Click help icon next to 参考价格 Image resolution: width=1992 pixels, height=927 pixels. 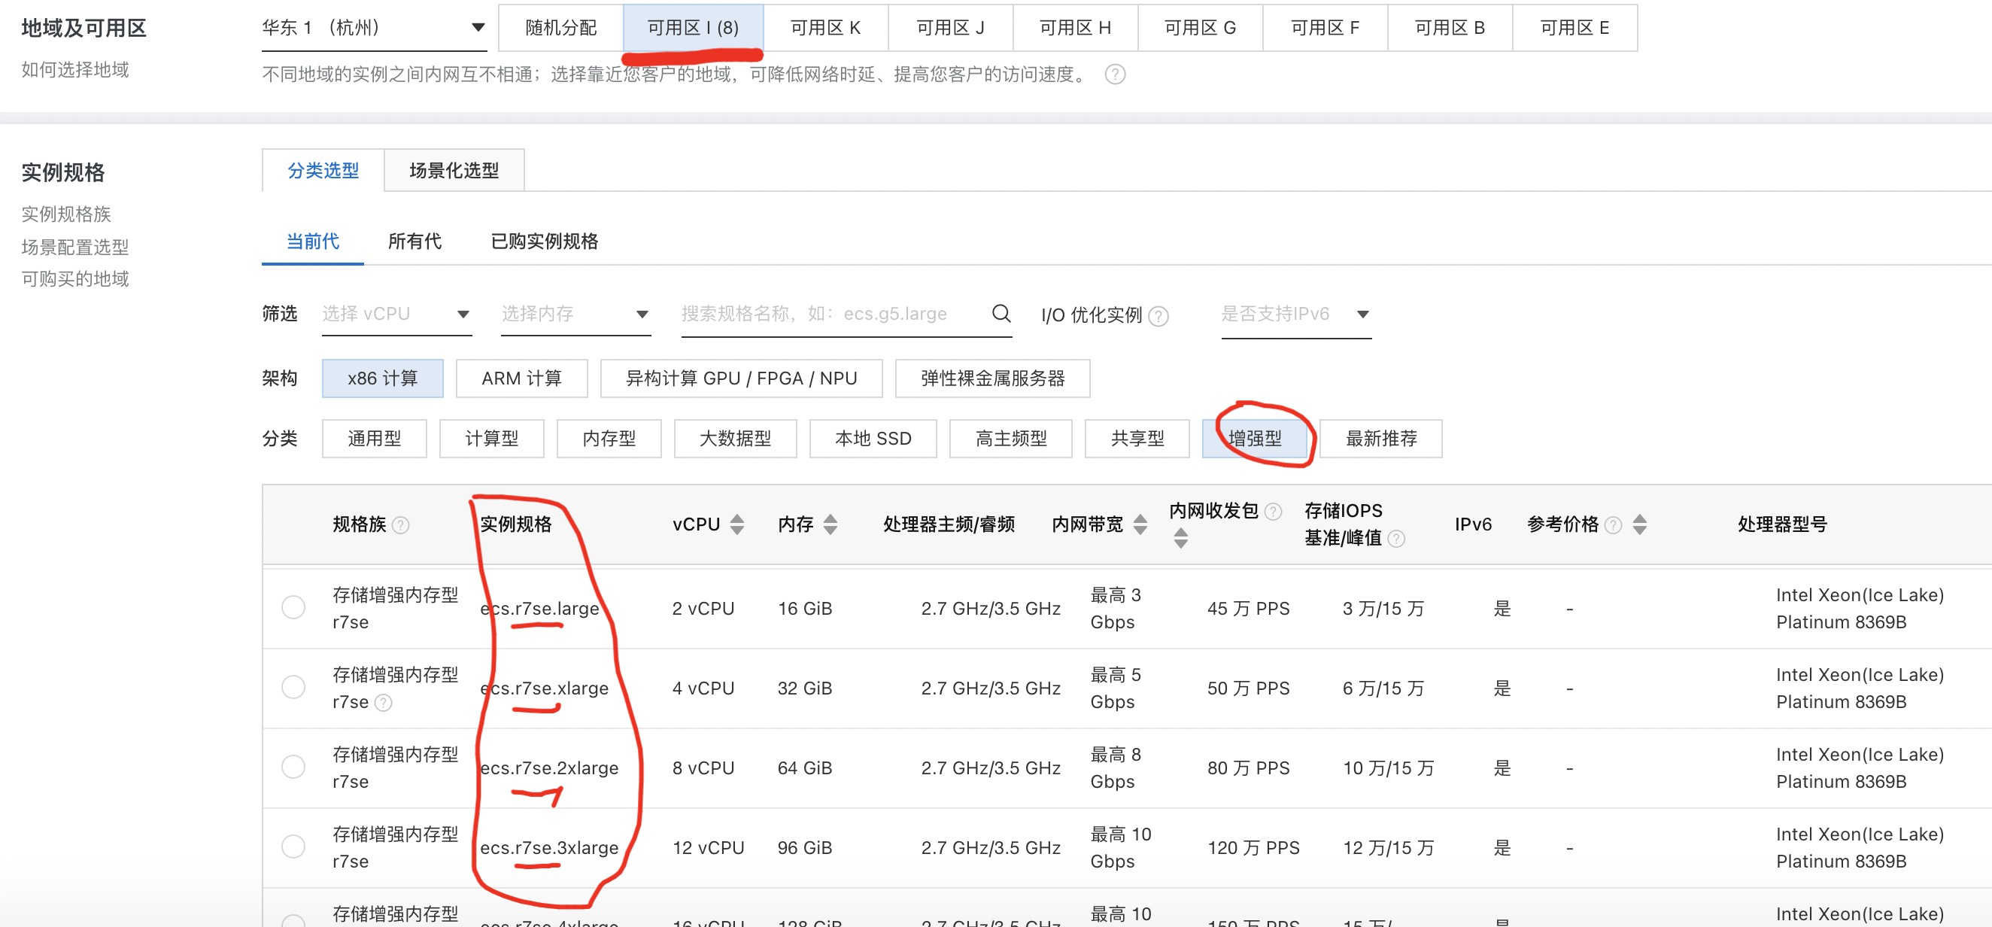1613,525
